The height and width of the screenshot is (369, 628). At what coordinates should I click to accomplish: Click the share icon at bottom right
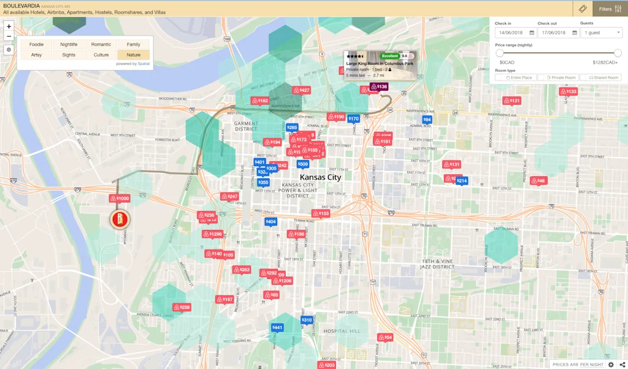coord(622,365)
